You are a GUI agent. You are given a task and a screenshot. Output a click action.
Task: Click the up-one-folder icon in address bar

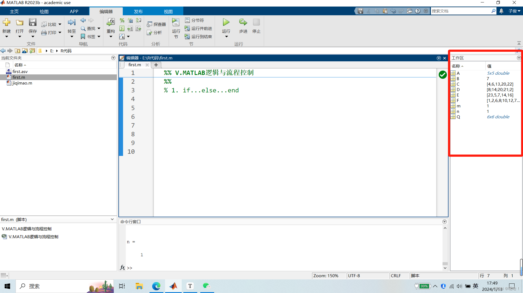tap(17, 51)
